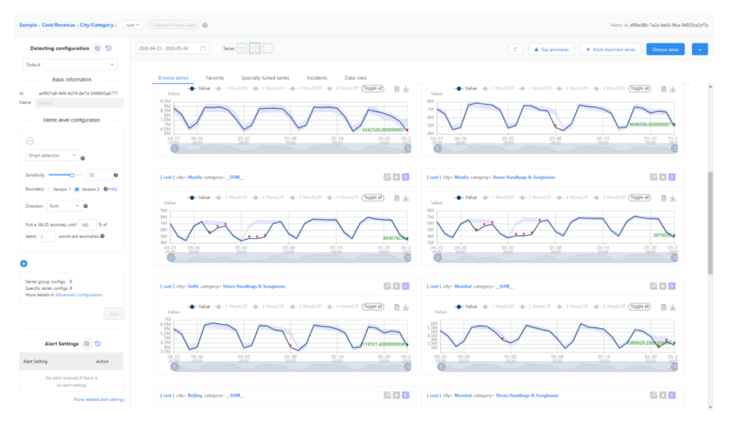729x433 pixels.
Task: Click the refresh icon beside Top anomalies
Action: pos(515,49)
